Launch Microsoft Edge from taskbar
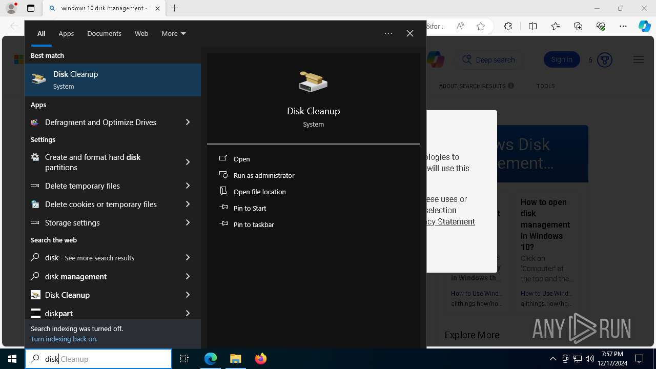Image resolution: width=656 pixels, height=369 pixels. [x=211, y=359]
